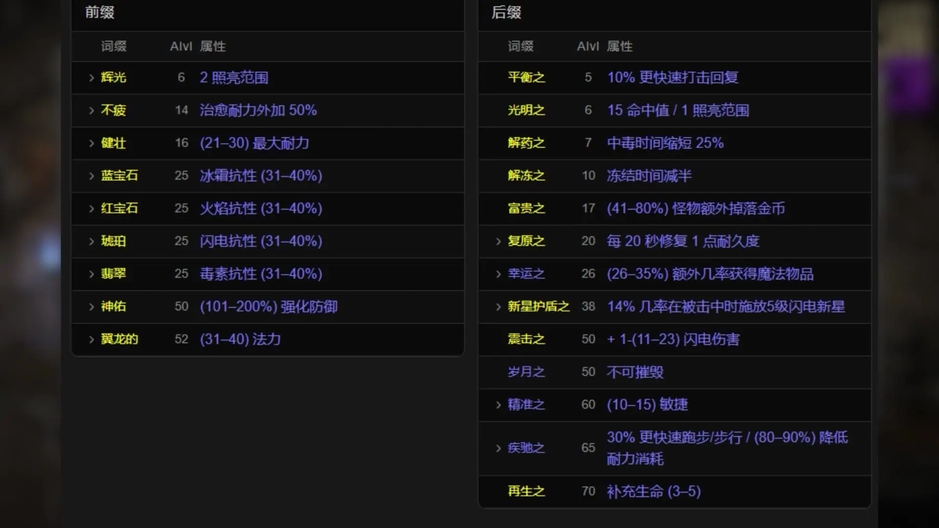Expand the 红宝石 row chevron

click(91, 209)
